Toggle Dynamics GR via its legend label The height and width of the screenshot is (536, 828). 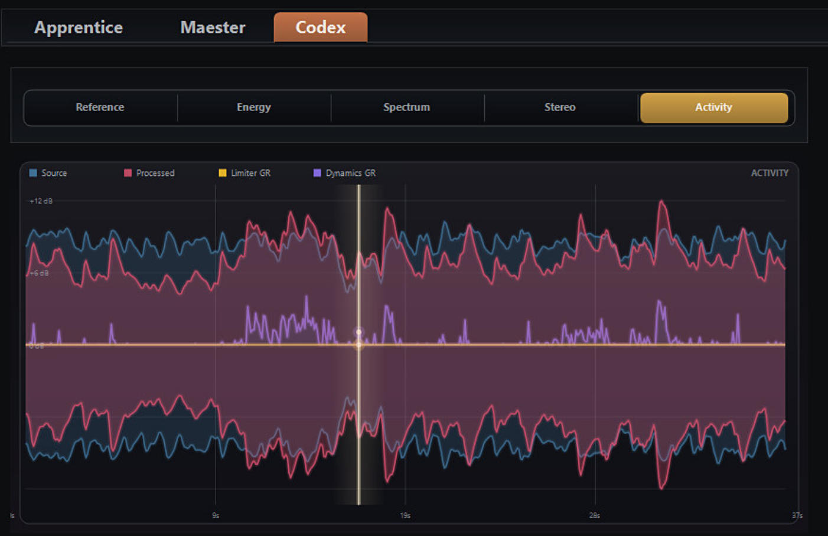(x=351, y=173)
